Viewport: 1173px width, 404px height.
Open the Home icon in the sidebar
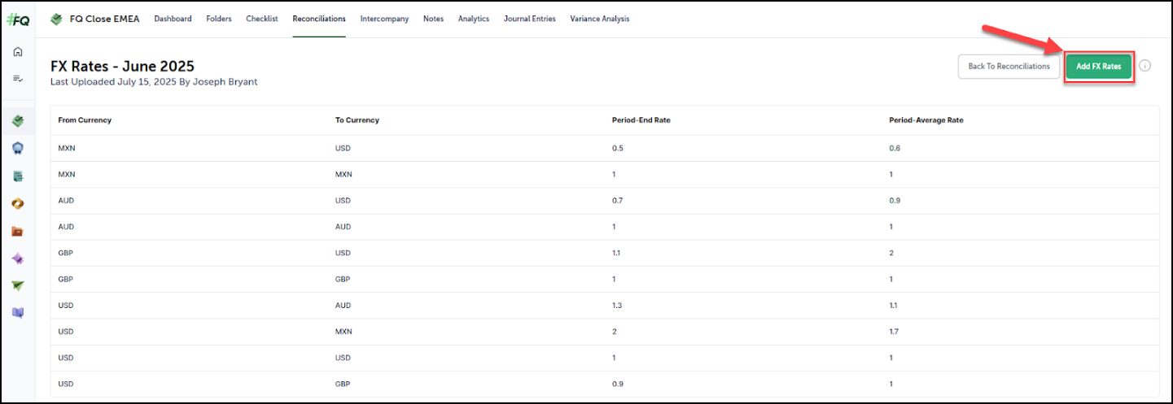coord(18,52)
